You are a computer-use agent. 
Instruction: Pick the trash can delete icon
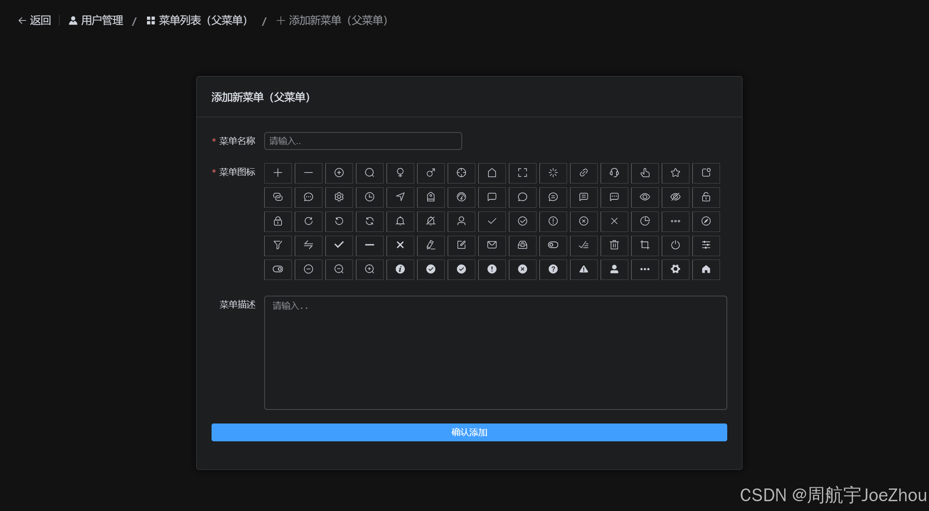click(x=614, y=246)
